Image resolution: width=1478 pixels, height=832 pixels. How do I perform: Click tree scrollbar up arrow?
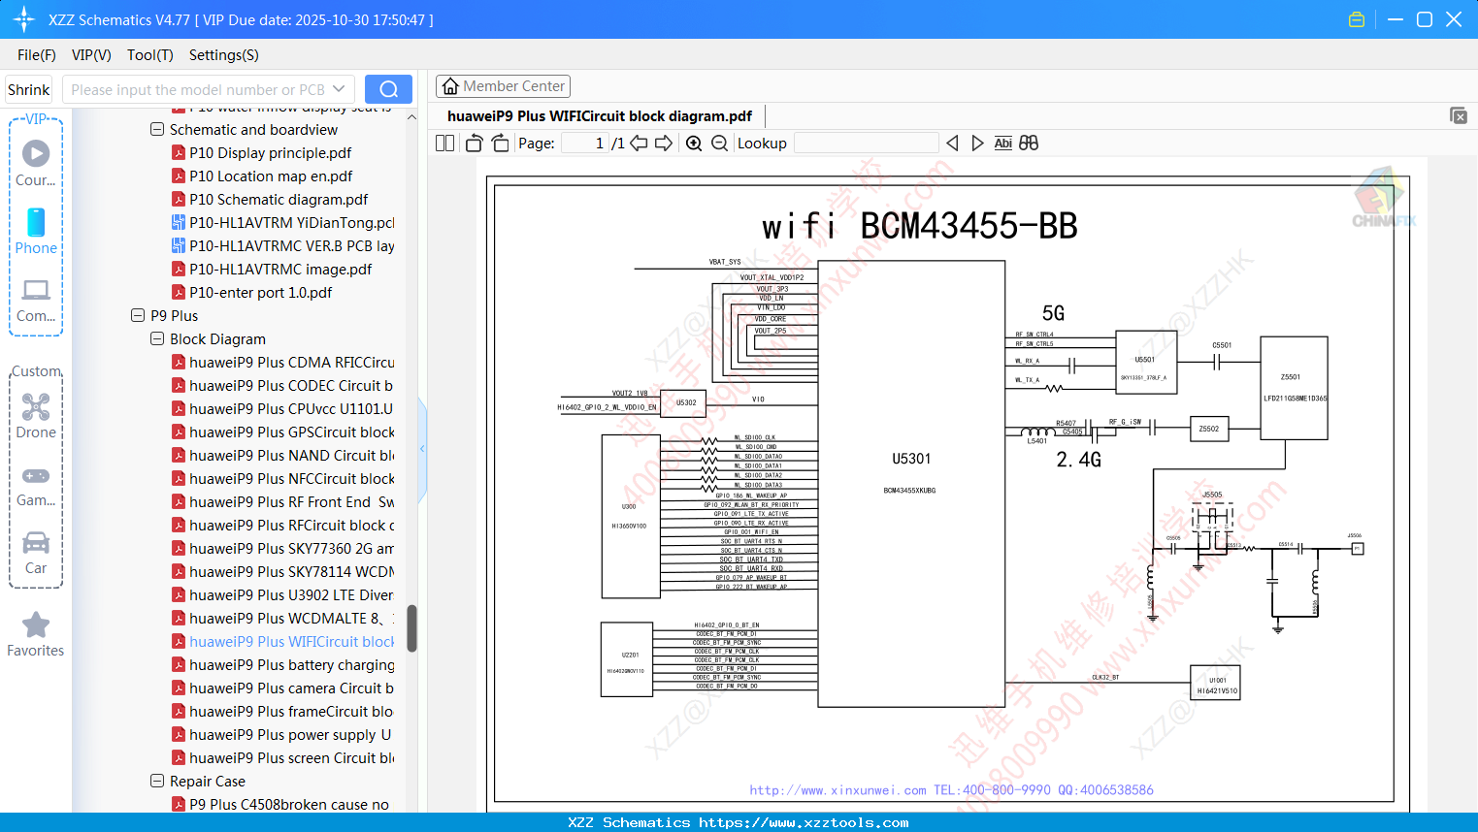click(x=411, y=117)
